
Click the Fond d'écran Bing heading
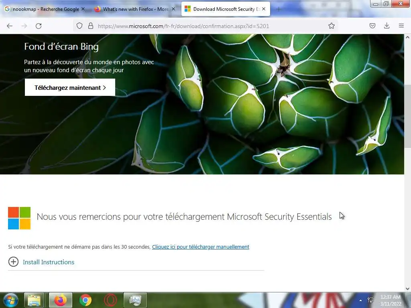click(x=61, y=47)
